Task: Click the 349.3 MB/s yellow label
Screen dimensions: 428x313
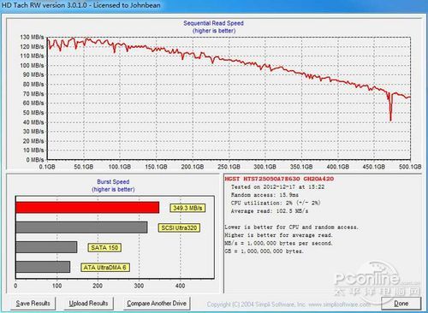Action: click(187, 208)
